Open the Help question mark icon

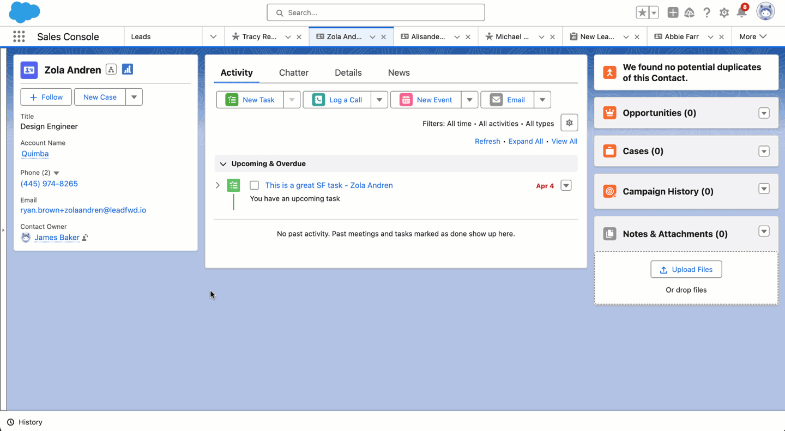click(706, 13)
